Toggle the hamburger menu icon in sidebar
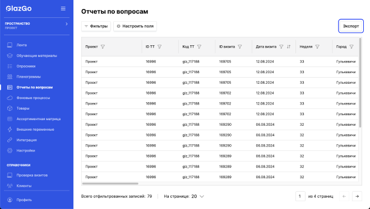Image resolution: width=370 pixels, height=209 pixels. coord(63,8)
